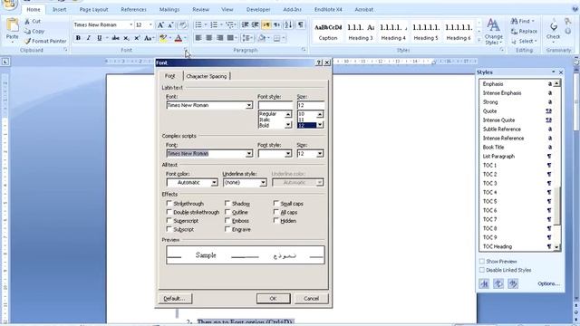Click the Bullets list icon
This screenshot has width=580, height=326.
pos(198,24)
